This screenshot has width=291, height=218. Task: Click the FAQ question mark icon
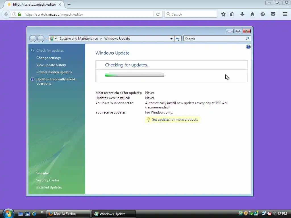(32, 79)
